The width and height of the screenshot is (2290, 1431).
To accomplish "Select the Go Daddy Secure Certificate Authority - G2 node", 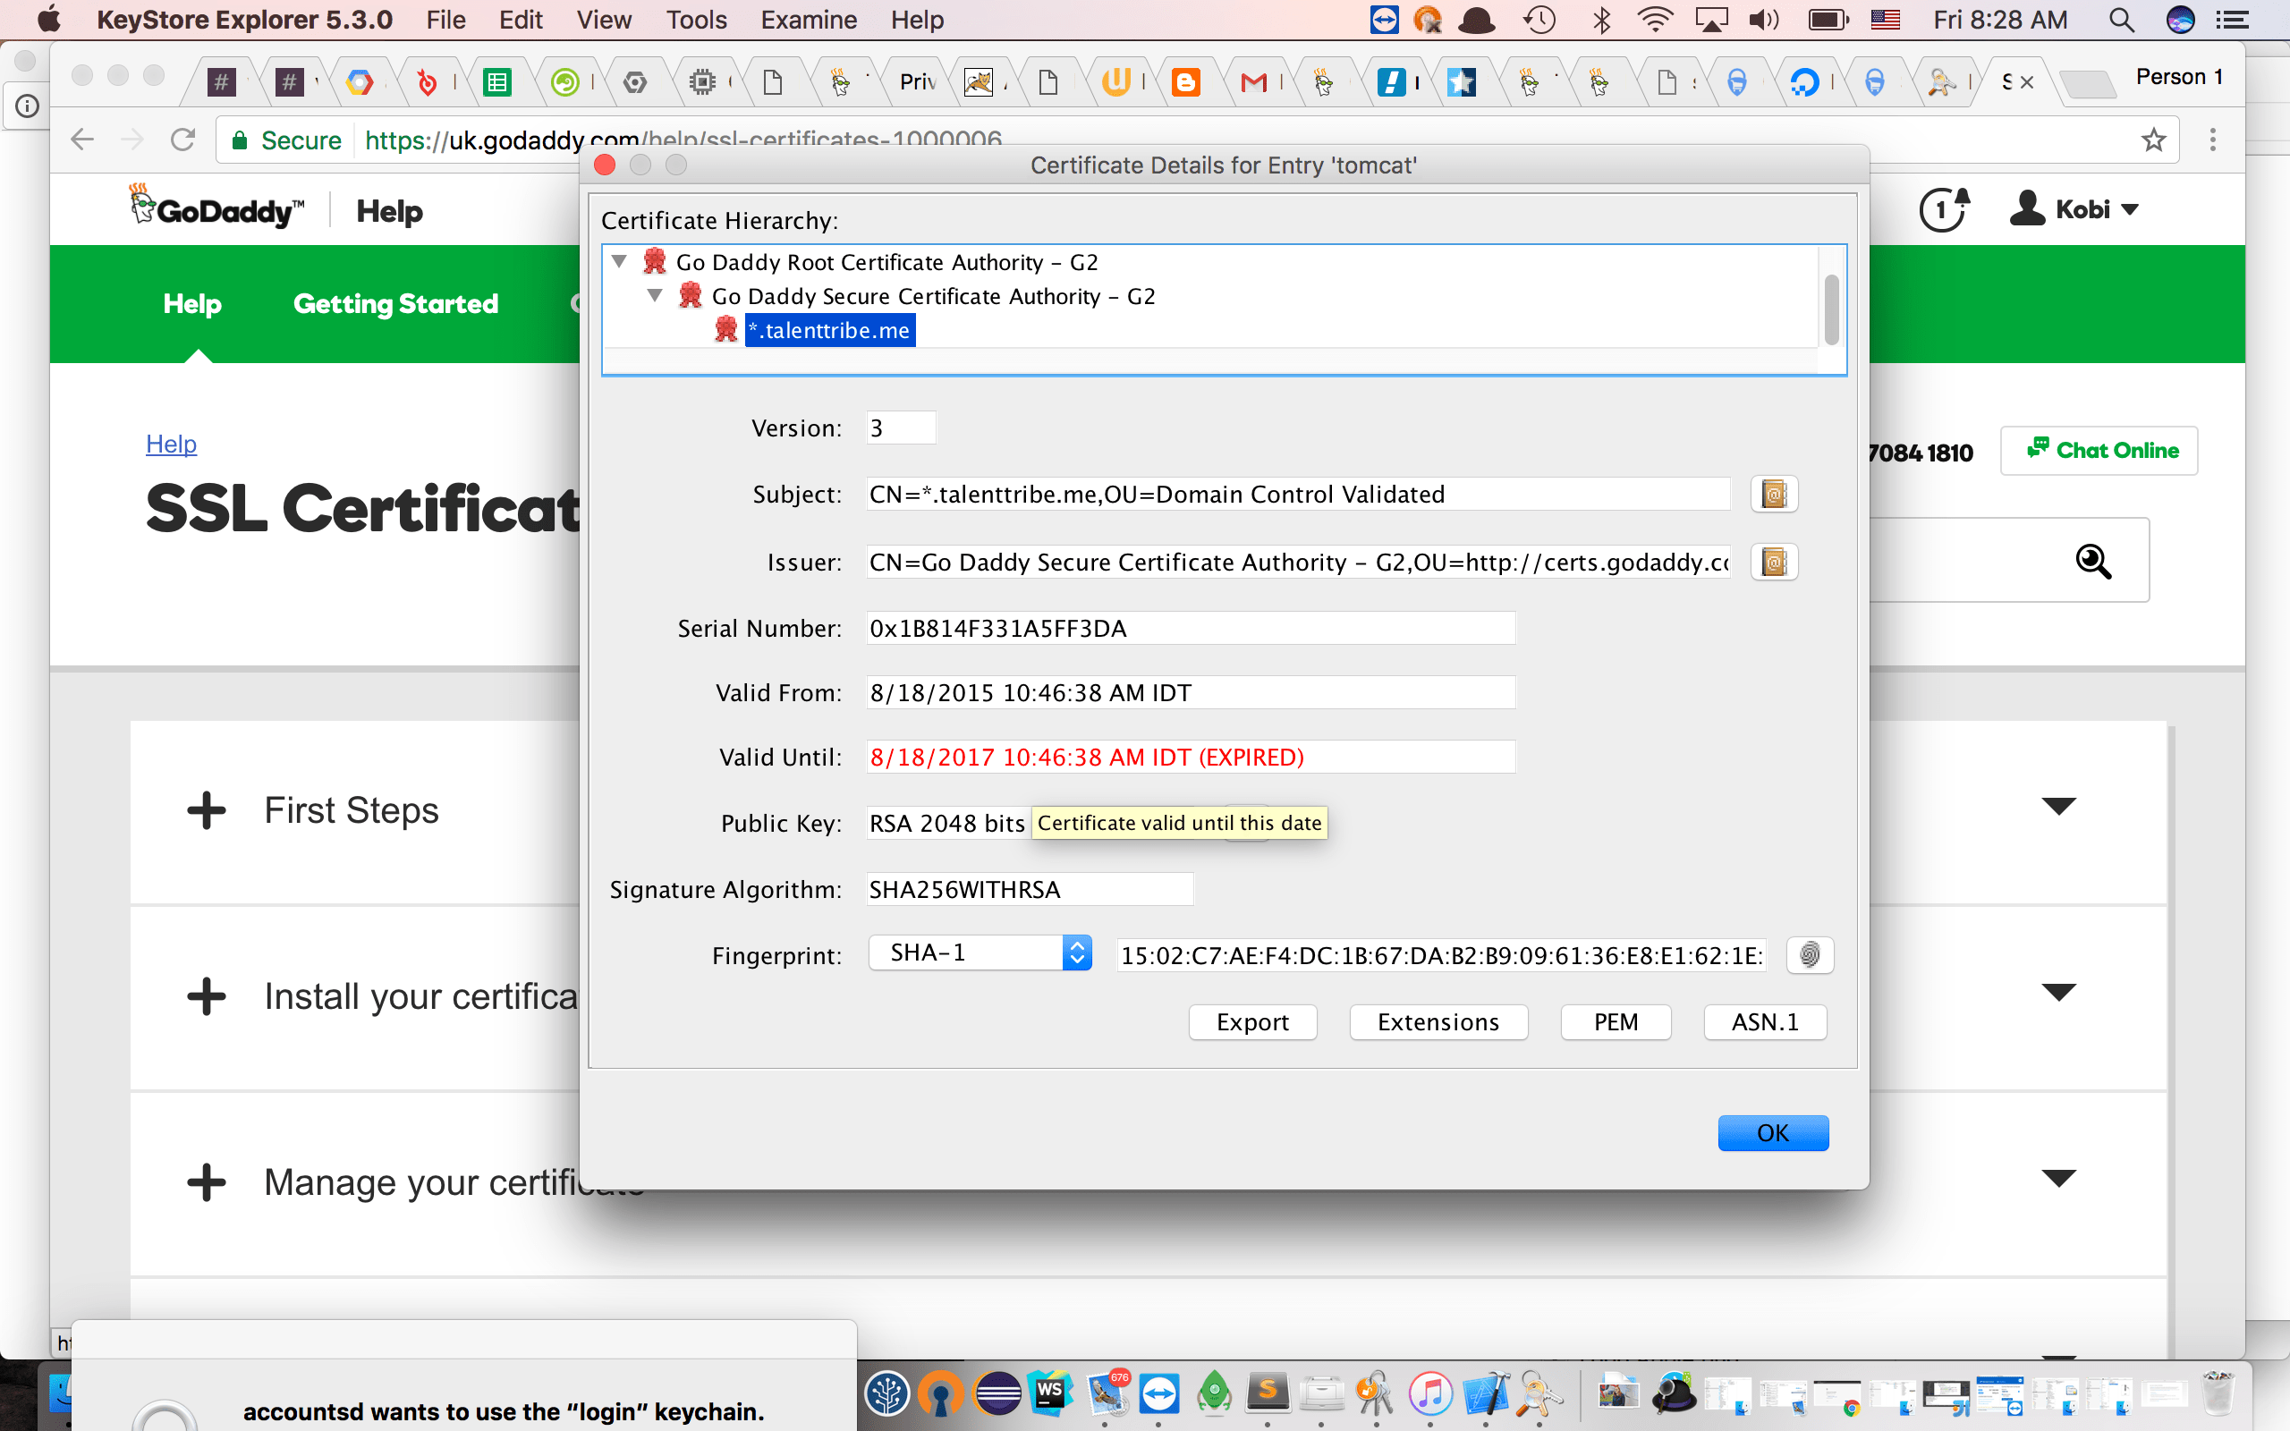I will pyautogui.click(x=933, y=296).
